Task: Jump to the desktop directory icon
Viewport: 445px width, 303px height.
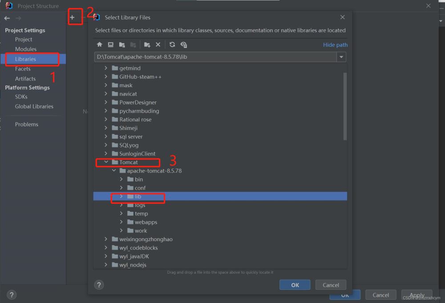Action: [111, 44]
